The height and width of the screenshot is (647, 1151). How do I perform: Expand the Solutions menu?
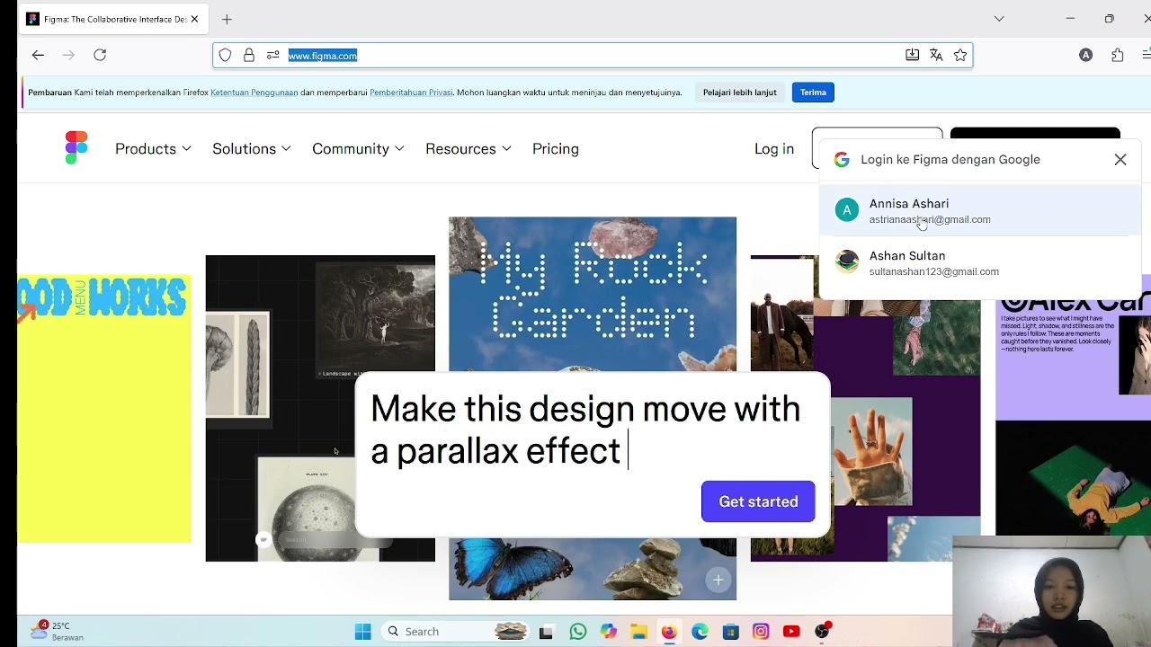coord(252,149)
